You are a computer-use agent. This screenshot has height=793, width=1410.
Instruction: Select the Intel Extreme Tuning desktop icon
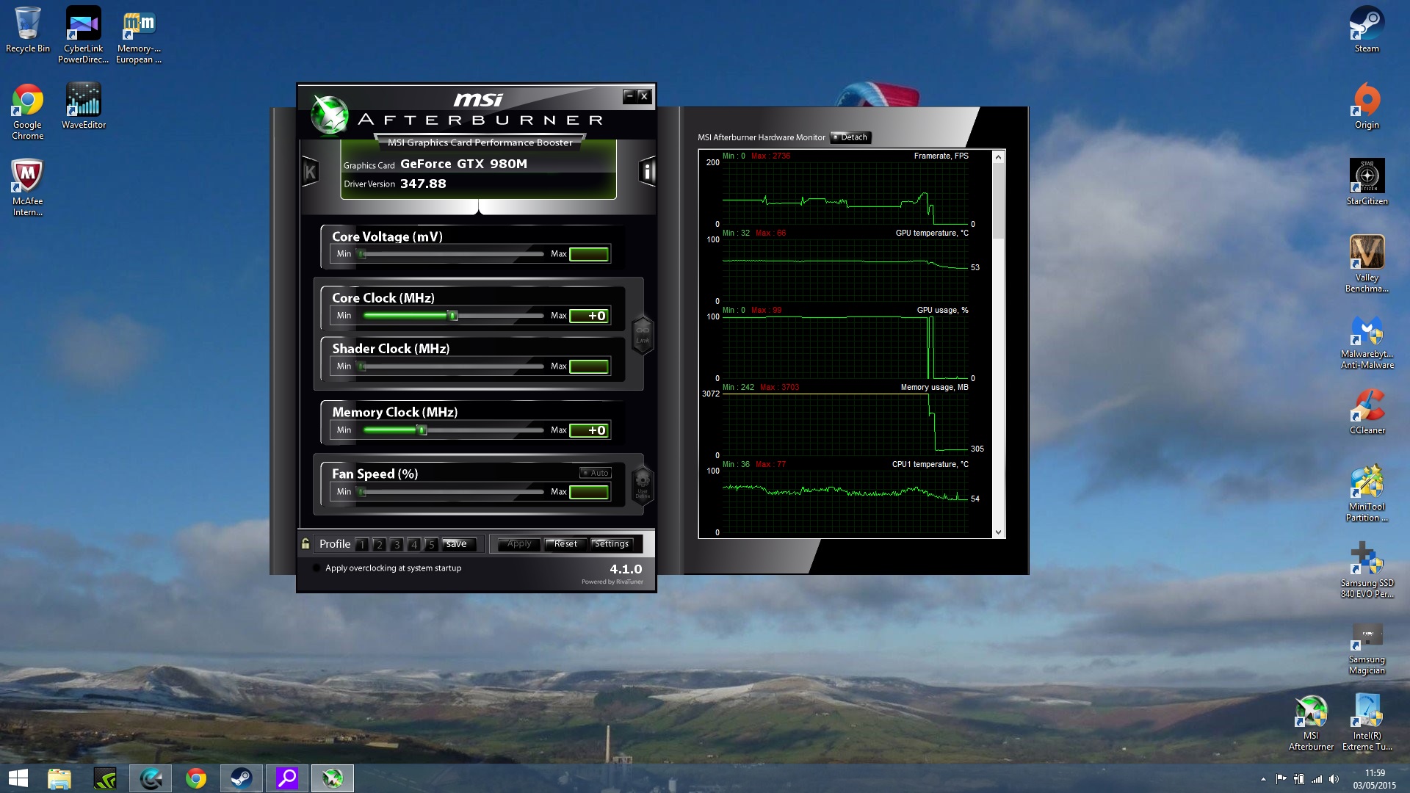click(x=1367, y=723)
